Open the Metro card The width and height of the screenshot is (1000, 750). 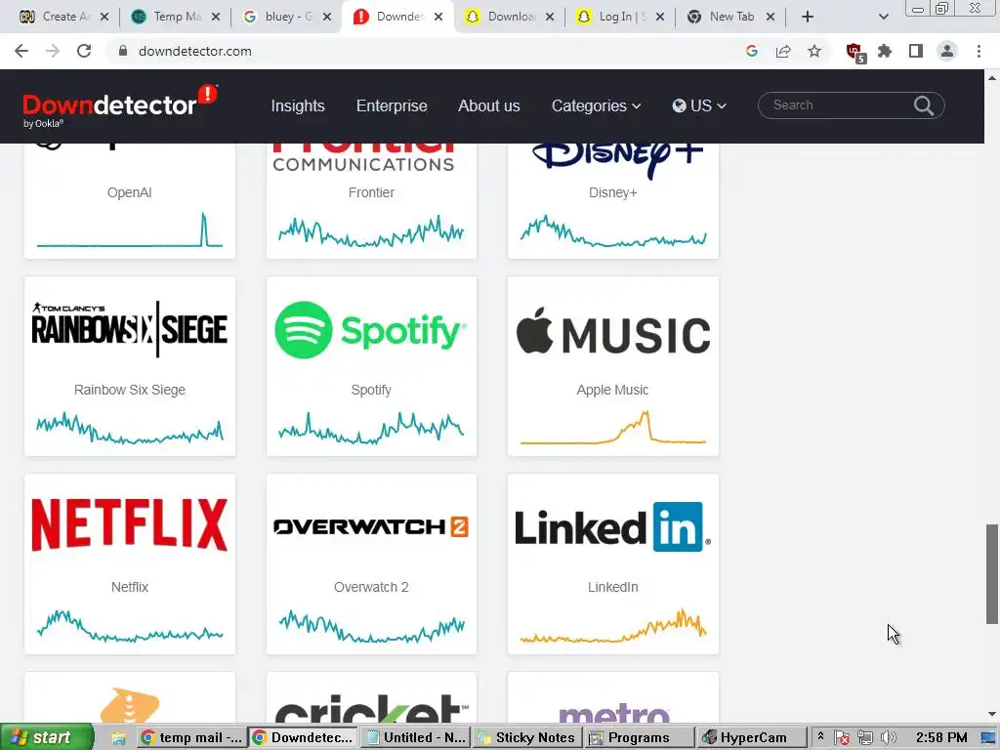[x=613, y=697]
